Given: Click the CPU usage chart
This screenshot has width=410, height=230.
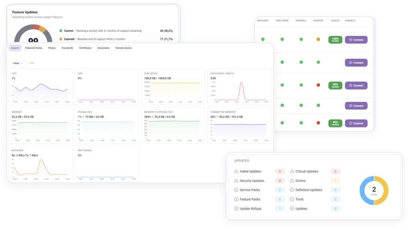Looking at the screenshot, I should point(40,92).
